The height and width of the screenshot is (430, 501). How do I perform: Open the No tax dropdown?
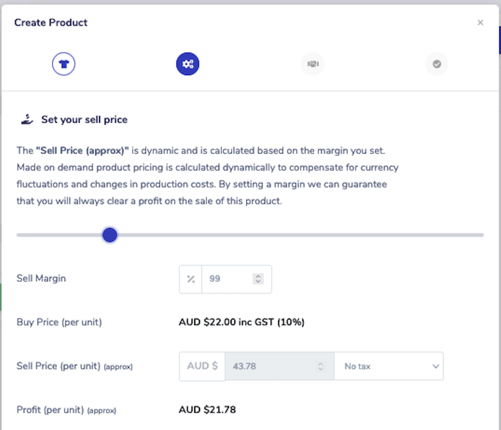(389, 366)
